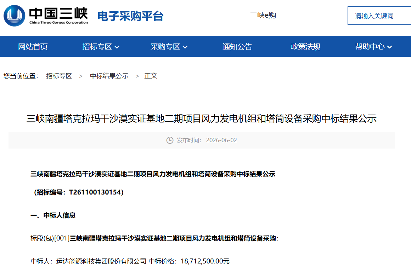Image resolution: width=411 pixels, height=267 pixels.
Task: Click breadcrumb item 正文
Action: pyautogui.click(x=151, y=76)
